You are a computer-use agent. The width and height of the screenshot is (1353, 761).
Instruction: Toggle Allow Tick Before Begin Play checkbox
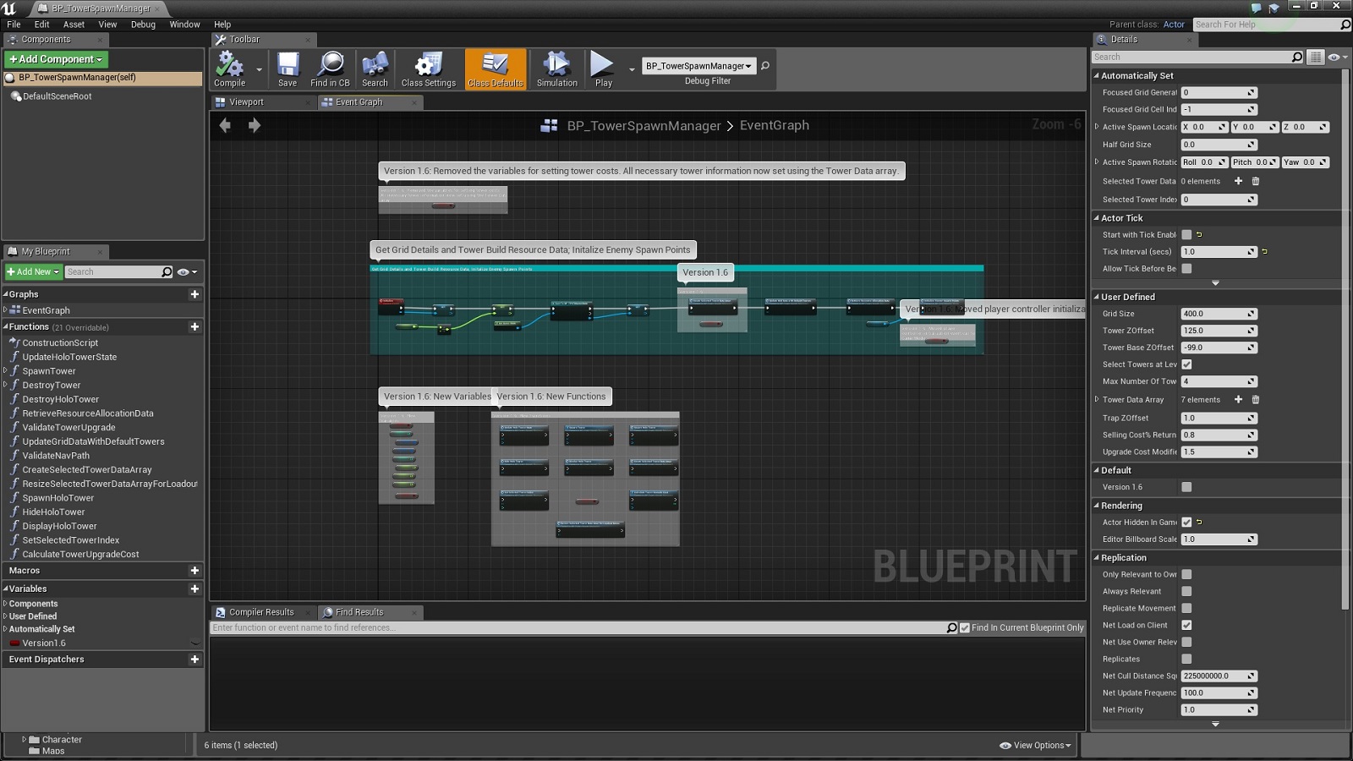pos(1186,269)
